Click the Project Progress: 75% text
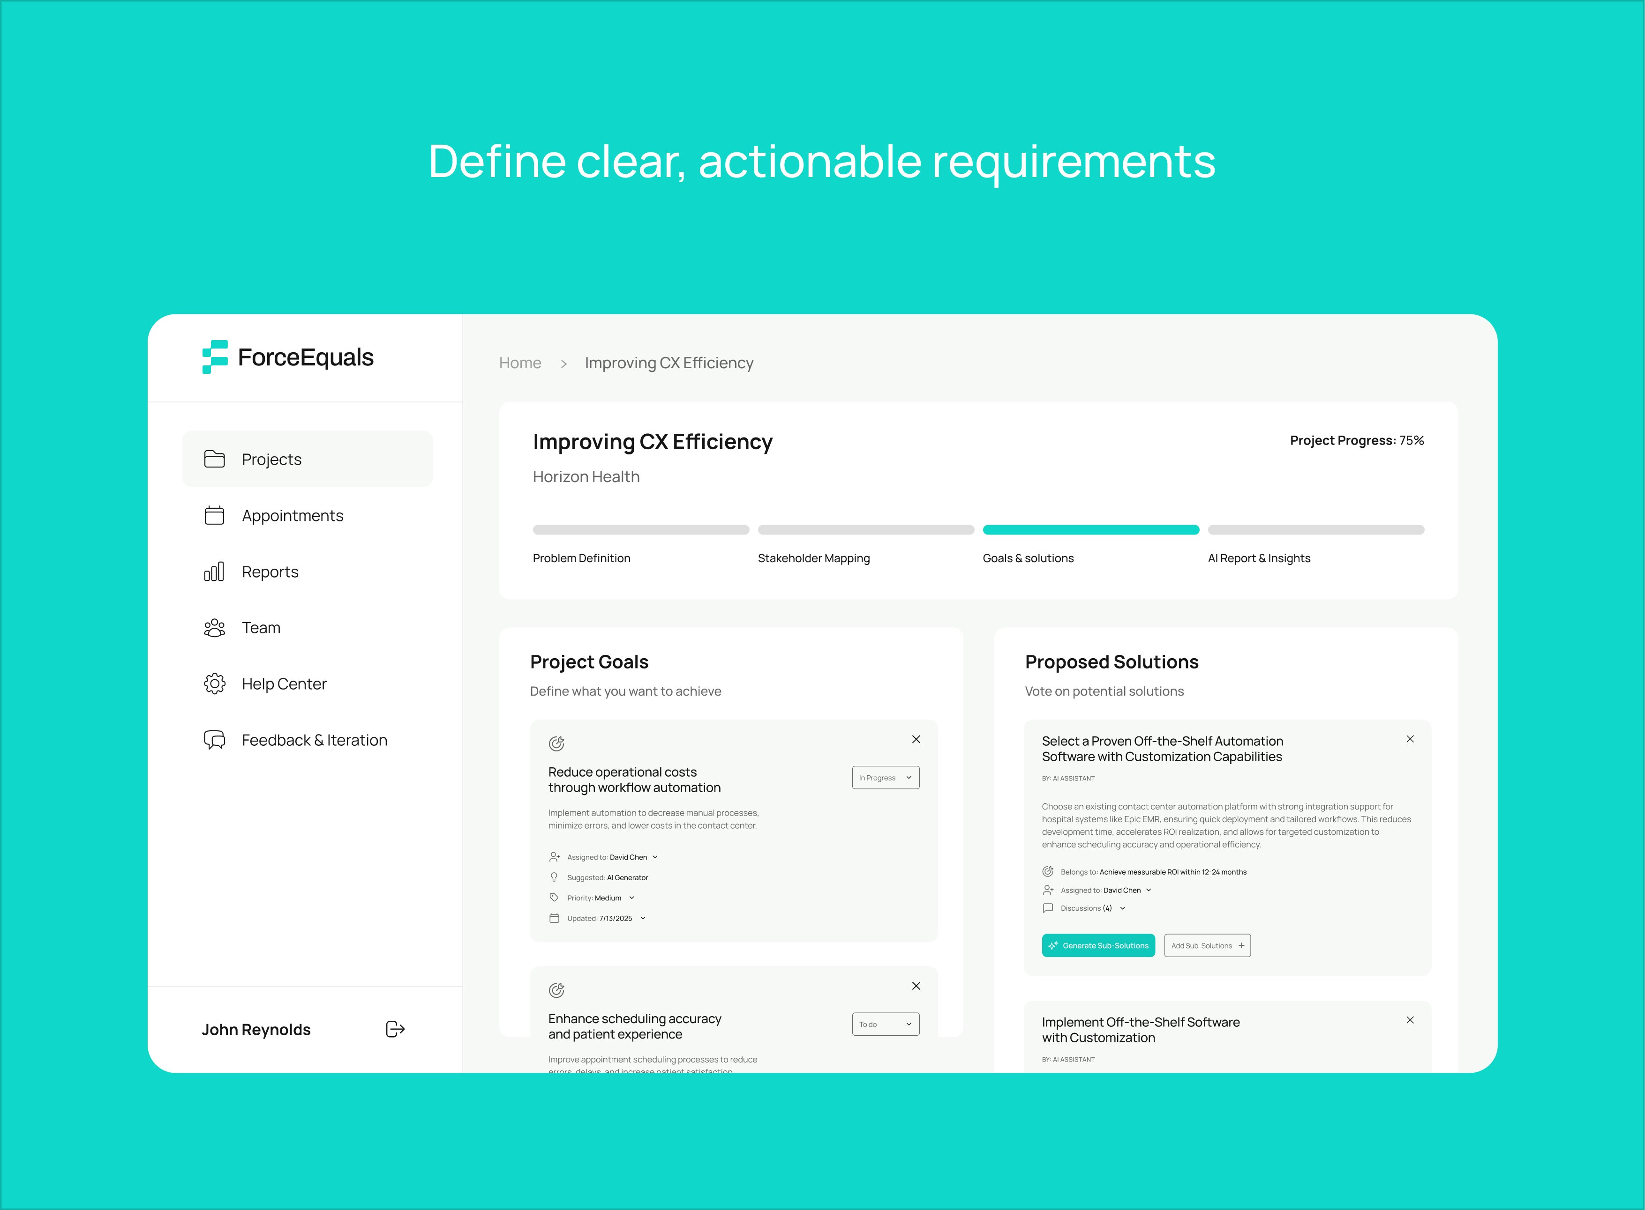The height and width of the screenshot is (1210, 1645). click(1357, 440)
